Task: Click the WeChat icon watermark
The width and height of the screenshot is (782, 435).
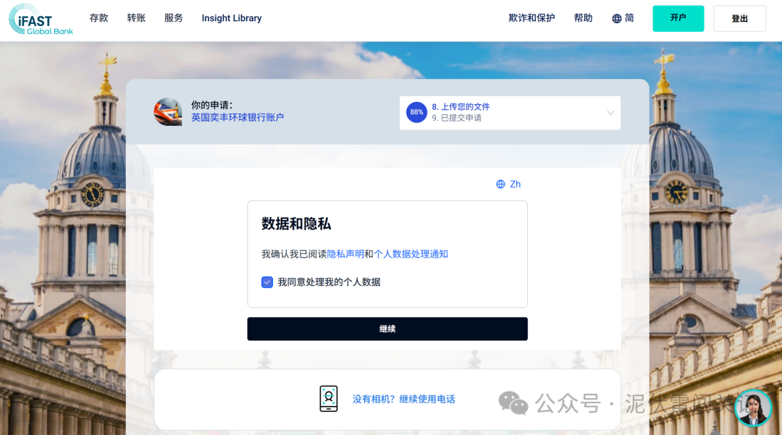Action: (x=513, y=403)
